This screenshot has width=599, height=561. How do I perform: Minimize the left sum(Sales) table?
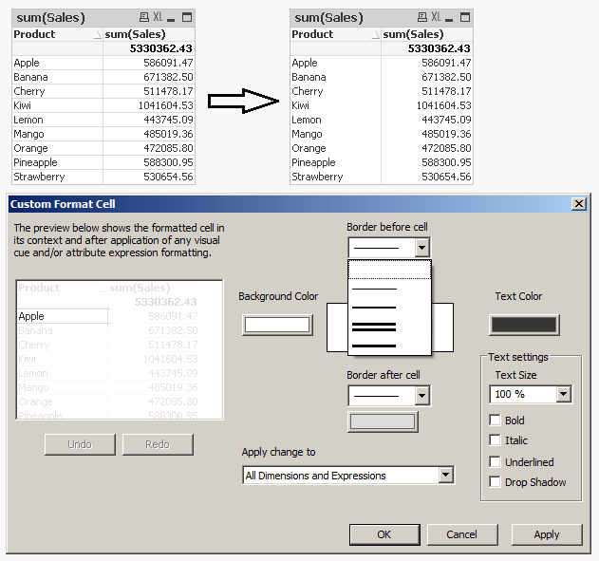[x=171, y=19]
